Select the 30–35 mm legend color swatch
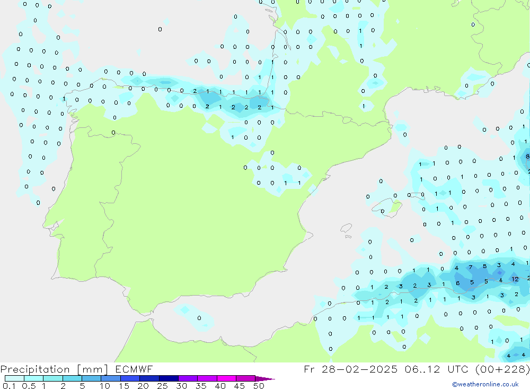Screen dimensions: 530x389 pos(188,378)
